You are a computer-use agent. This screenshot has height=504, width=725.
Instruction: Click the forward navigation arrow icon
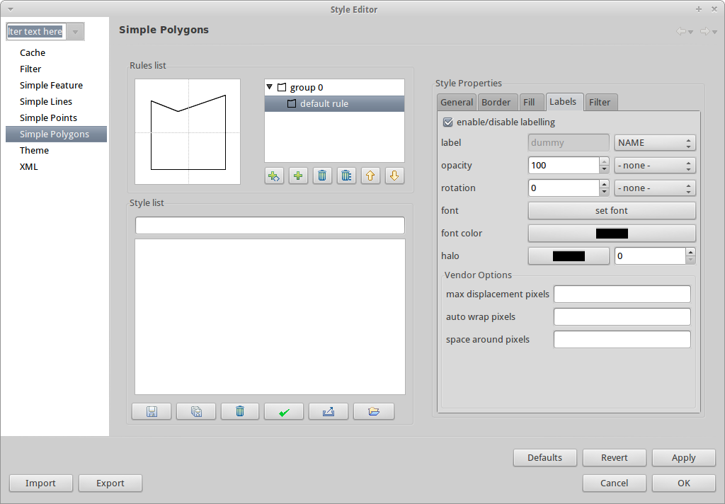[704, 31]
